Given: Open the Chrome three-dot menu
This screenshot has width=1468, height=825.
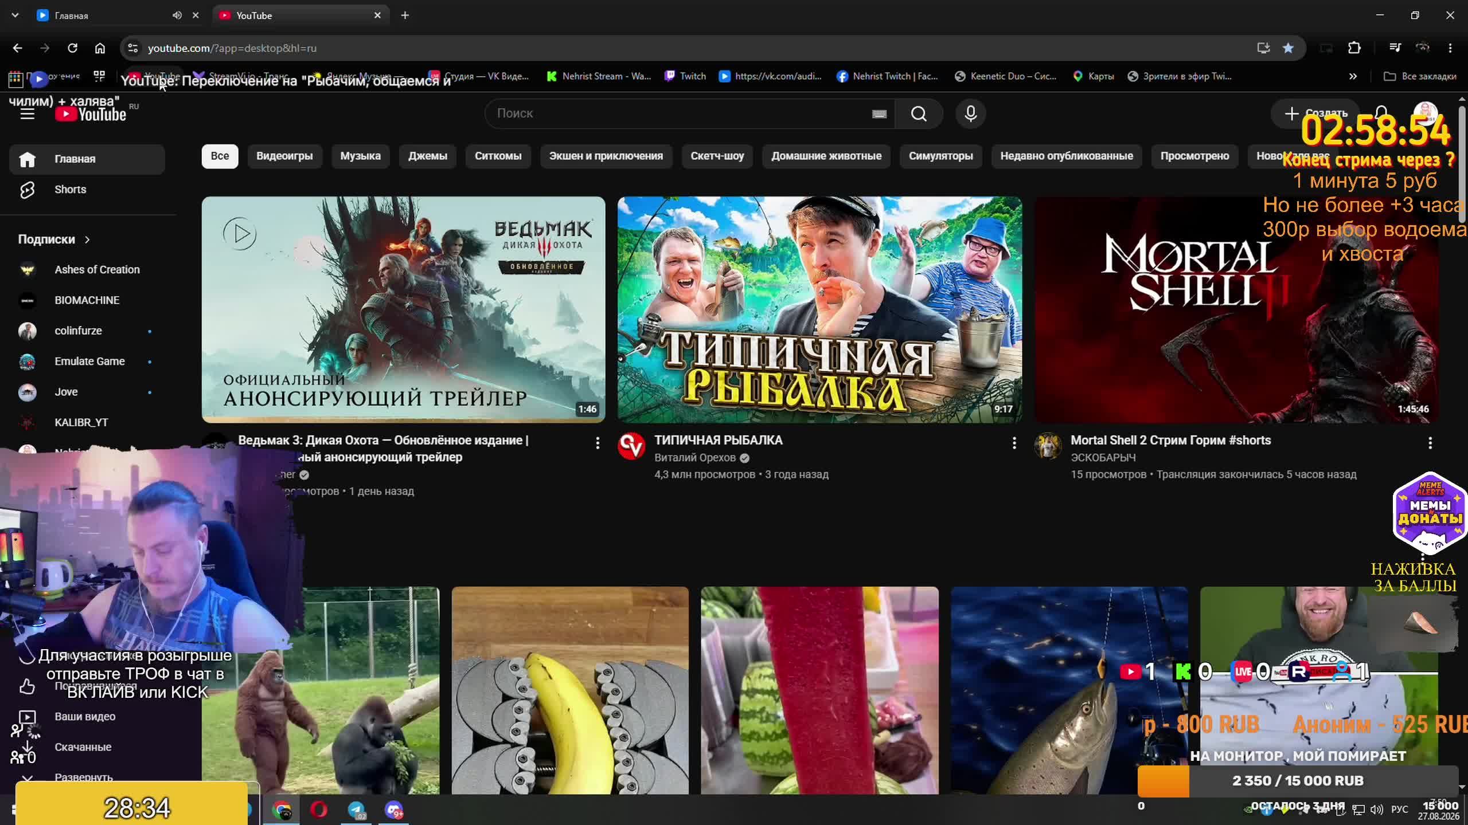Looking at the screenshot, I should click(1450, 48).
